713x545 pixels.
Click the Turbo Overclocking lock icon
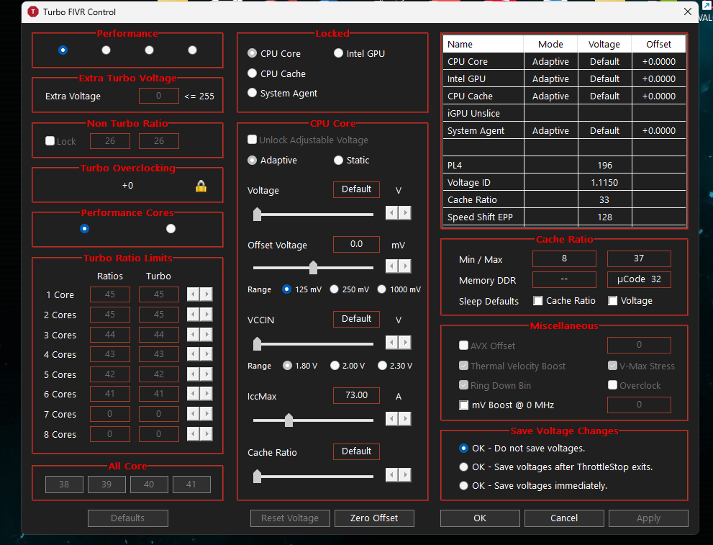(201, 186)
